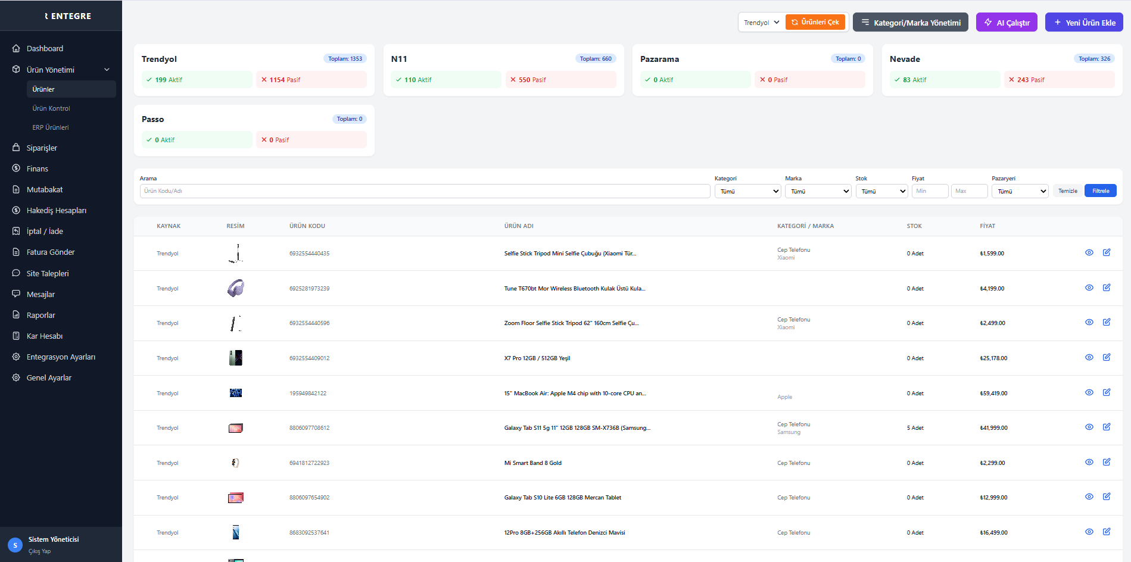Click the Trendyol 1154 Pasif status bar
Viewport: 1131px width, 562px height.
311,80
